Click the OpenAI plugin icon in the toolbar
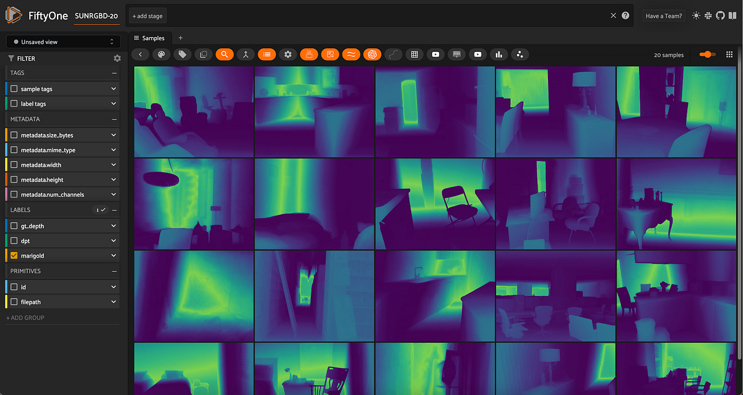This screenshot has height=395, width=743. [x=372, y=54]
